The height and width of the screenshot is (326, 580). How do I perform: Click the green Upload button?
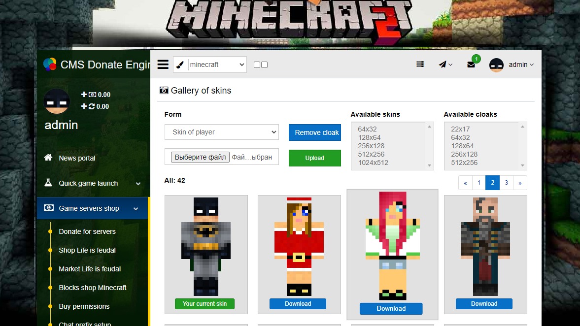pyautogui.click(x=314, y=158)
